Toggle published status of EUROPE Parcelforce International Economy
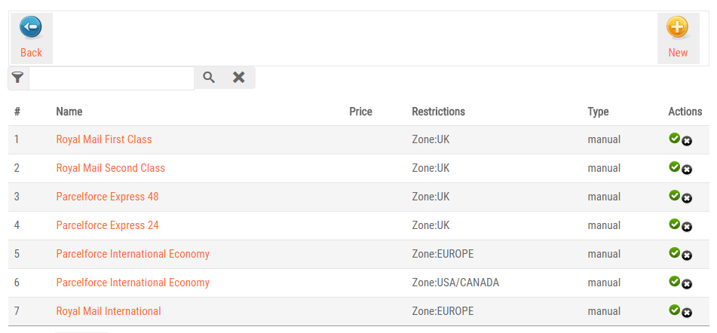This screenshot has width=717, height=333. coord(675,252)
